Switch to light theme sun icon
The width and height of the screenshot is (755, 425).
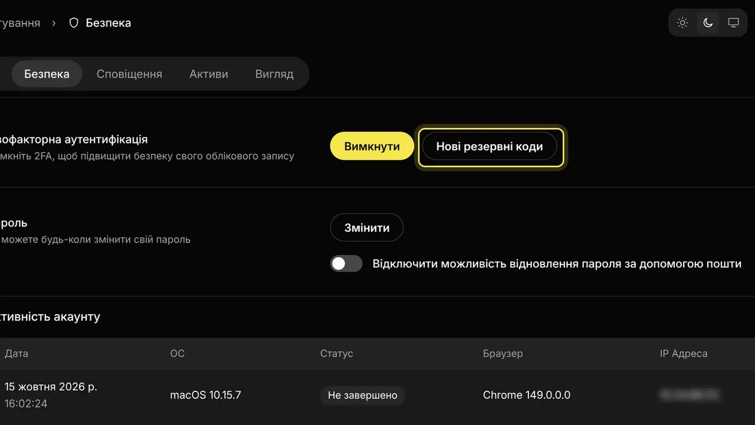[x=682, y=23]
